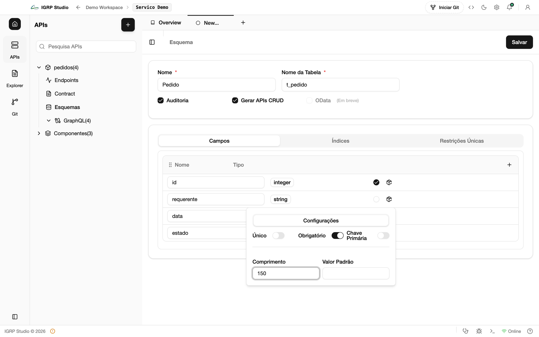Open terminal icon in status bar
The image size is (539, 337).
point(492,331)
